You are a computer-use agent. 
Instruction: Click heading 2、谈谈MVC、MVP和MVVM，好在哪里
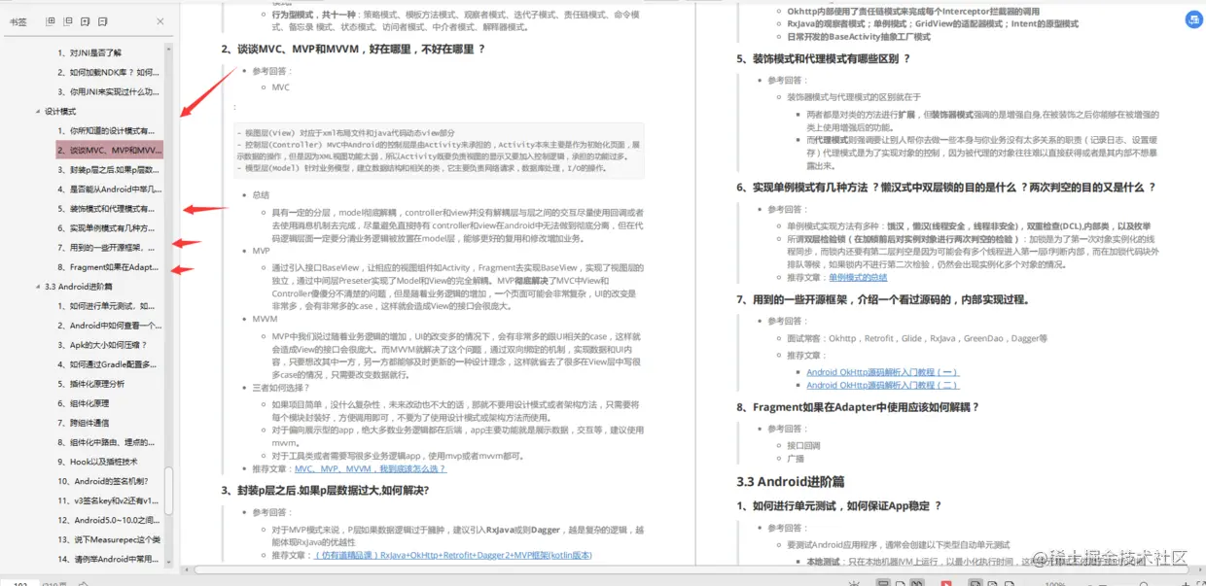coord(353,48)
